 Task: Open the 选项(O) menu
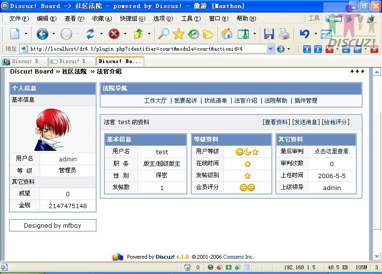(163, 19)
